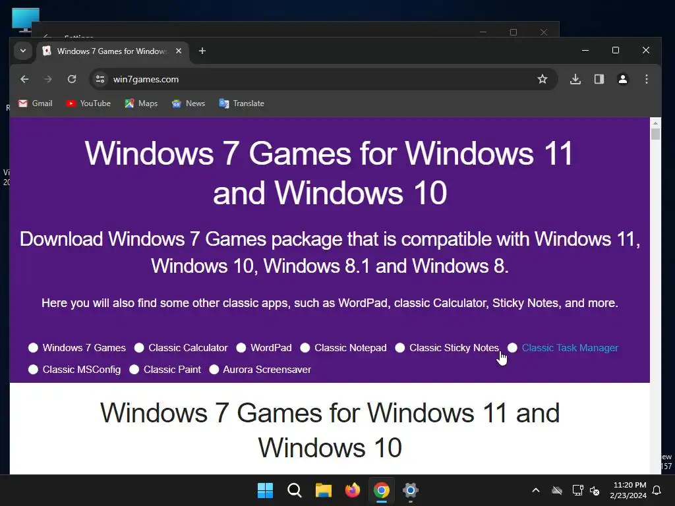Screen dimensions: 675x506
Task: Launch Firefox from the taskbar
Action: 352,490
